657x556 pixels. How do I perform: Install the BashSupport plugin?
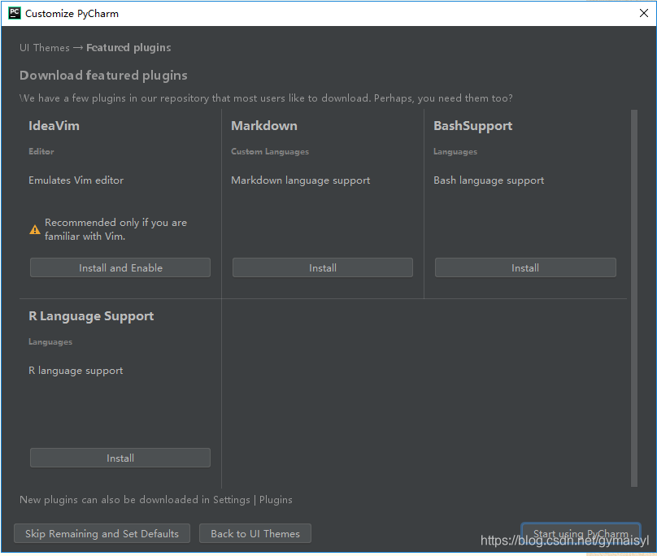(525, 267)
